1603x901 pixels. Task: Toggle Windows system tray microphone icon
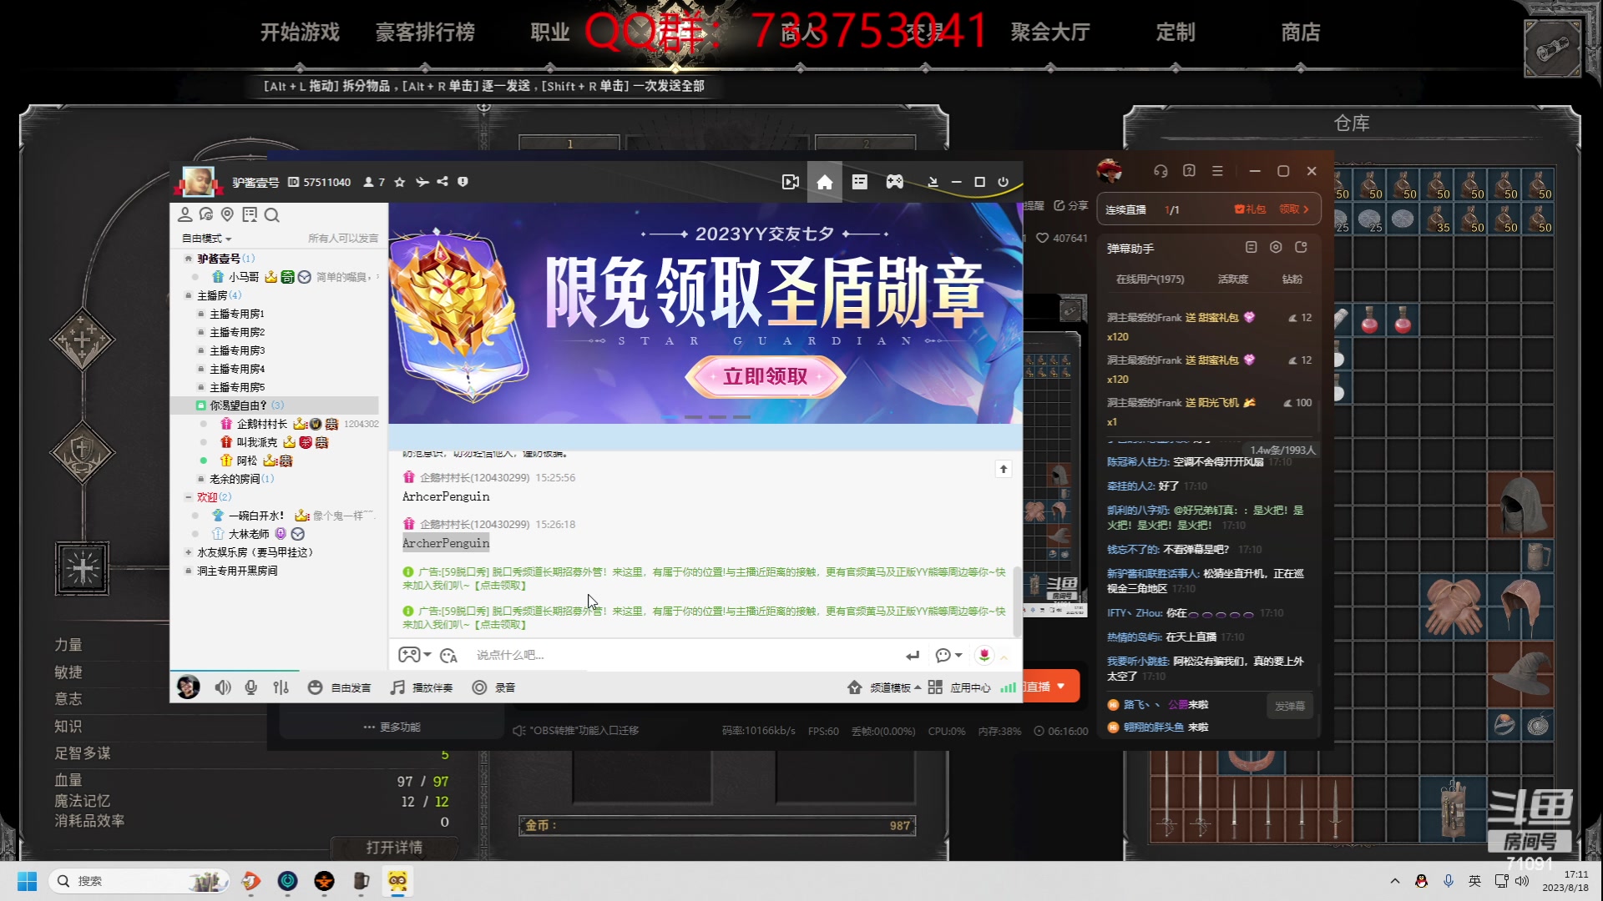1449,881
